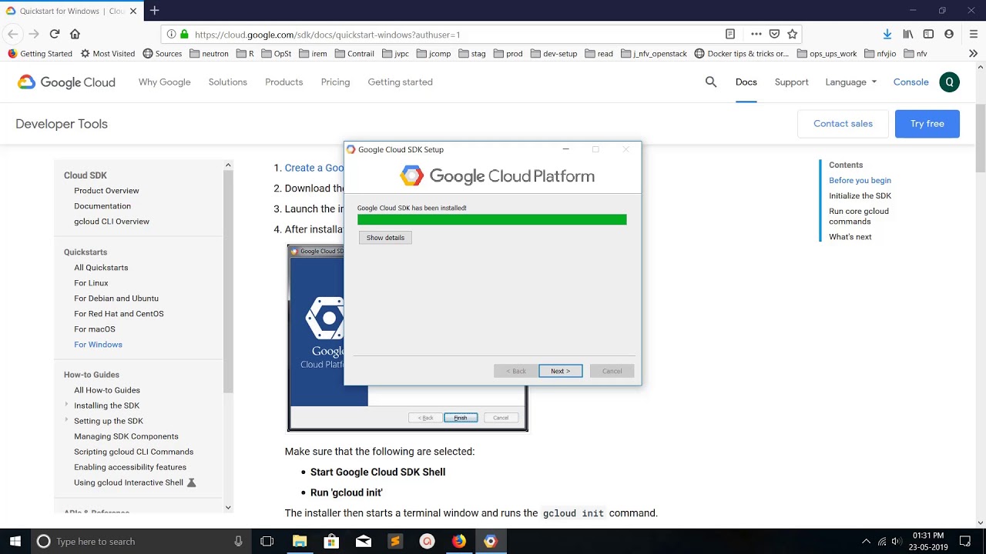Open account avatar Q
Image resolution: width=986 pixels, height=554 pixels.
pos(950,82)
